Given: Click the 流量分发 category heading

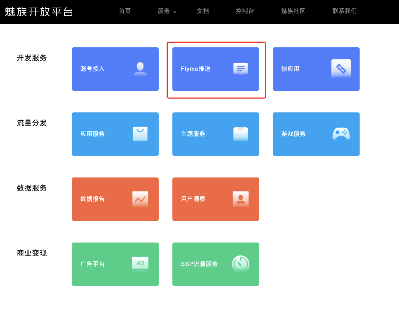Looking at the screenshot, I should tap(32, 123).
